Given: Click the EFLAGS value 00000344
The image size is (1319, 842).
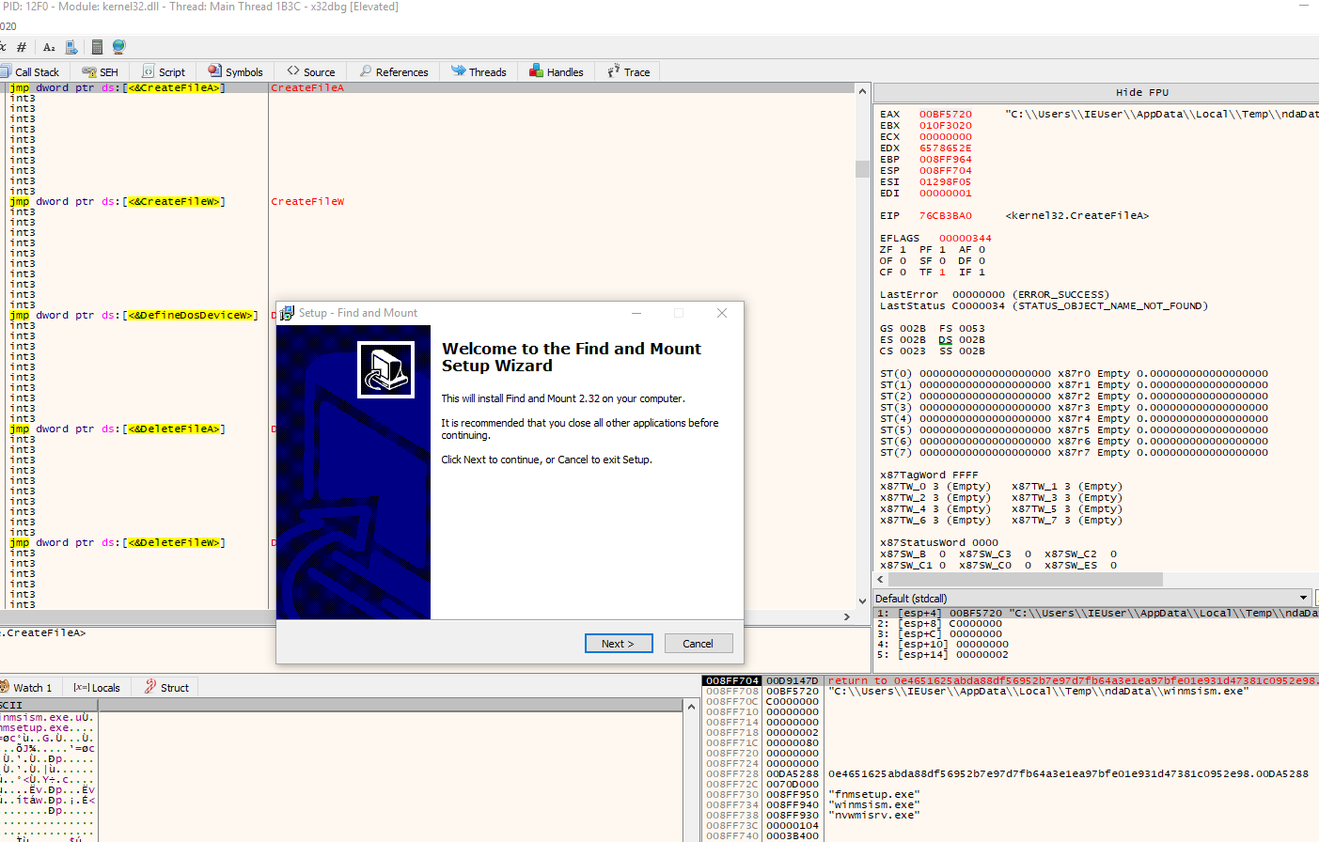Looking at the screenshot, I should pos(966,239).
